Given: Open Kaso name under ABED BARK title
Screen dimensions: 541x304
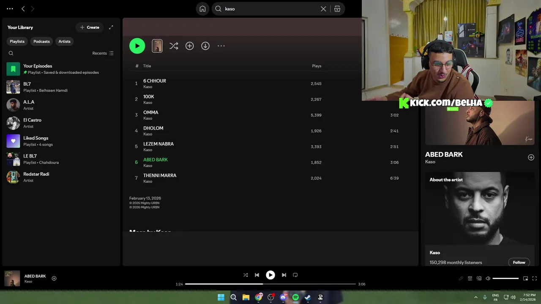Looking at the screenshot, I should click(x=430, y=162).
